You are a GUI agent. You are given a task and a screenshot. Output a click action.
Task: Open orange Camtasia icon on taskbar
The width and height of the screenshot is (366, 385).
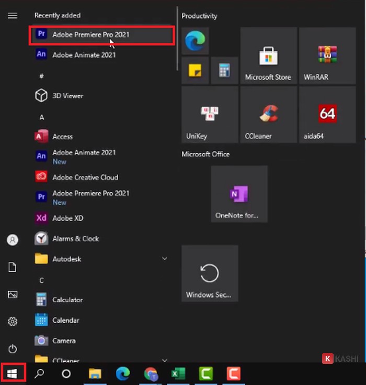point(233,373)
